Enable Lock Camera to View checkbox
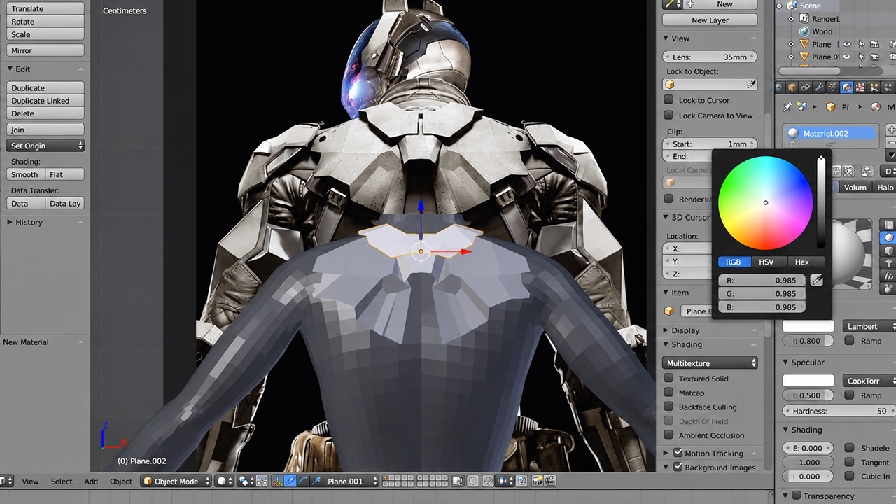 point(668,115)
